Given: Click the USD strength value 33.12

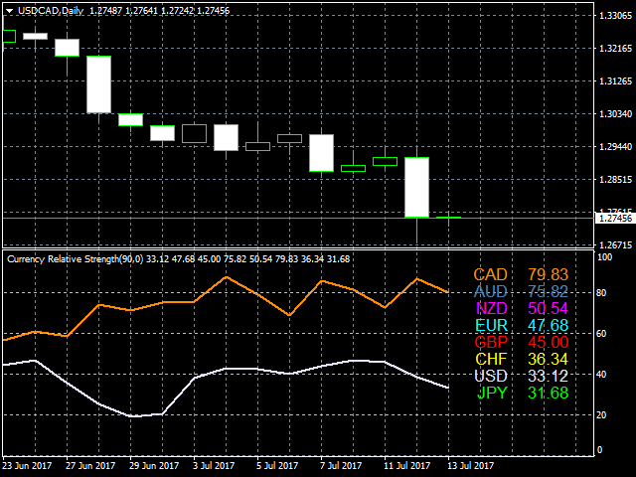Looking at the screenshot, I should pyautogui.click(x=548, y=376).
